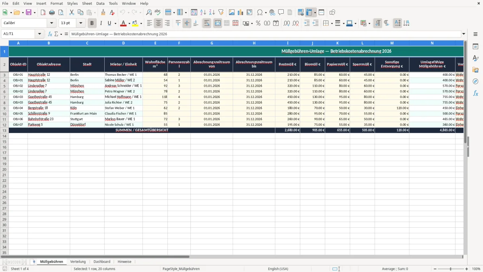Image resolution: width=483 pixels, height=272 pixels.
Task: Toggle the AutoFilter funnel icon
Action: pos(221,12)
